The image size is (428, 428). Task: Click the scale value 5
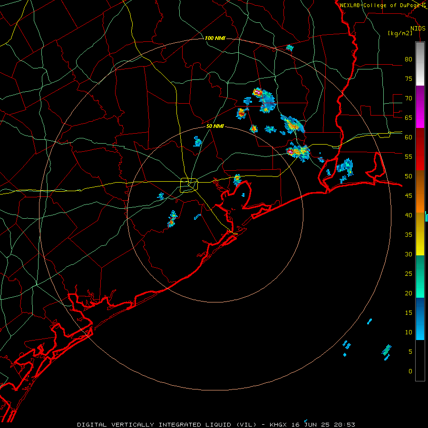coord(410,351)
